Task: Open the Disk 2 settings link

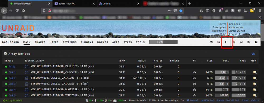Action: point(12,78)
